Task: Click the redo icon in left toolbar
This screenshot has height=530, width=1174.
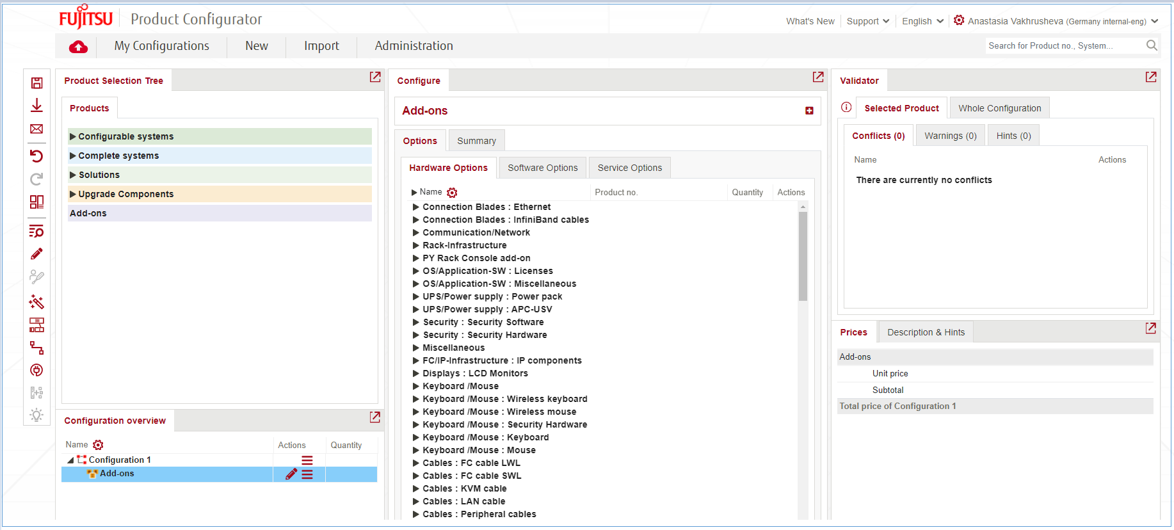Action: click(36, 179)
